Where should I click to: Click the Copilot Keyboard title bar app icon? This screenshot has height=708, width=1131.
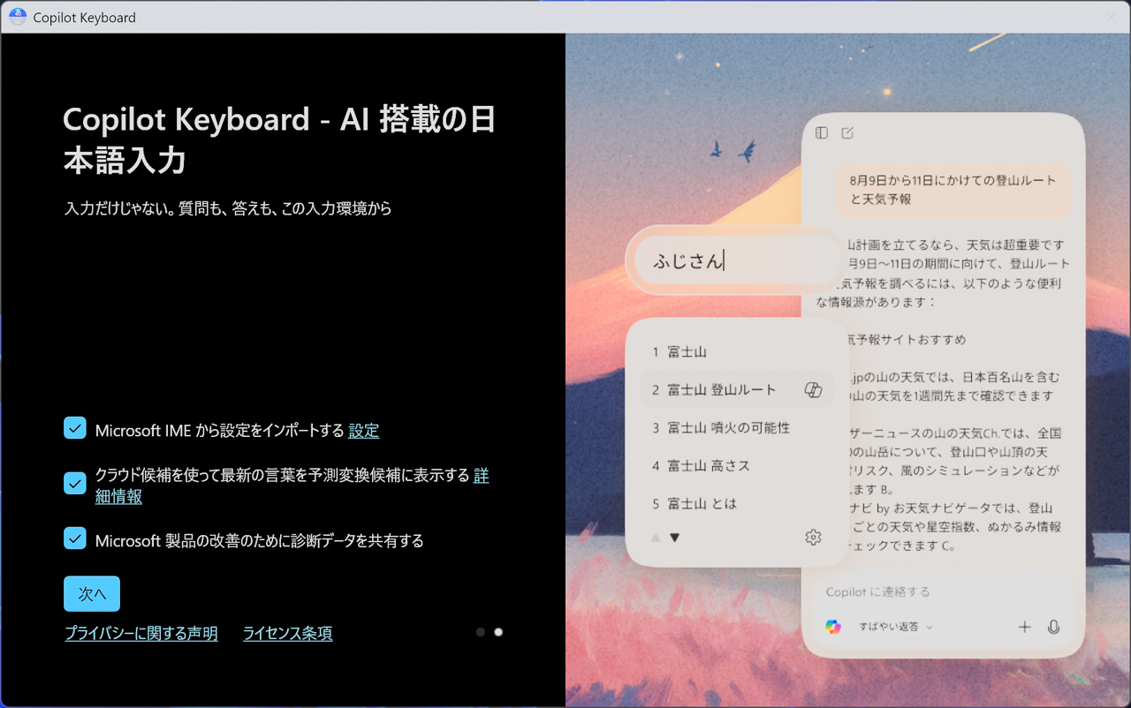pos(18,17)
